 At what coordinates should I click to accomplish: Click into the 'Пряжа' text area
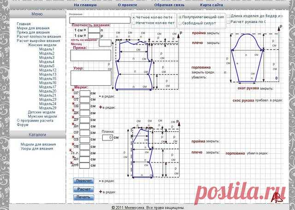91,55
